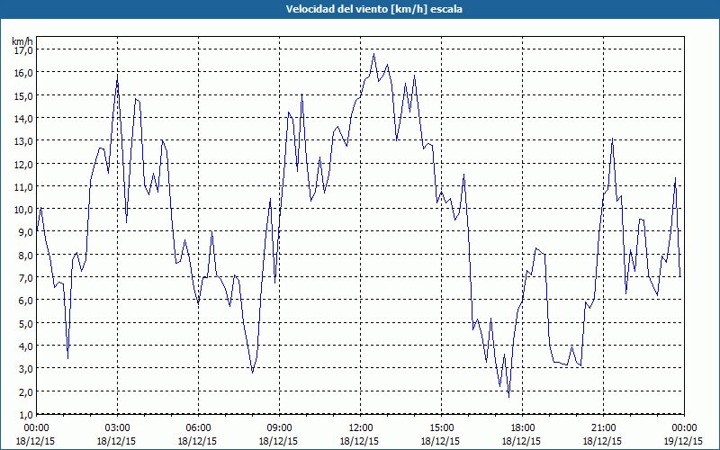The image size is (720, 450).
Task: Click the '15,0' y-axis label
Action: pos(23,96)
